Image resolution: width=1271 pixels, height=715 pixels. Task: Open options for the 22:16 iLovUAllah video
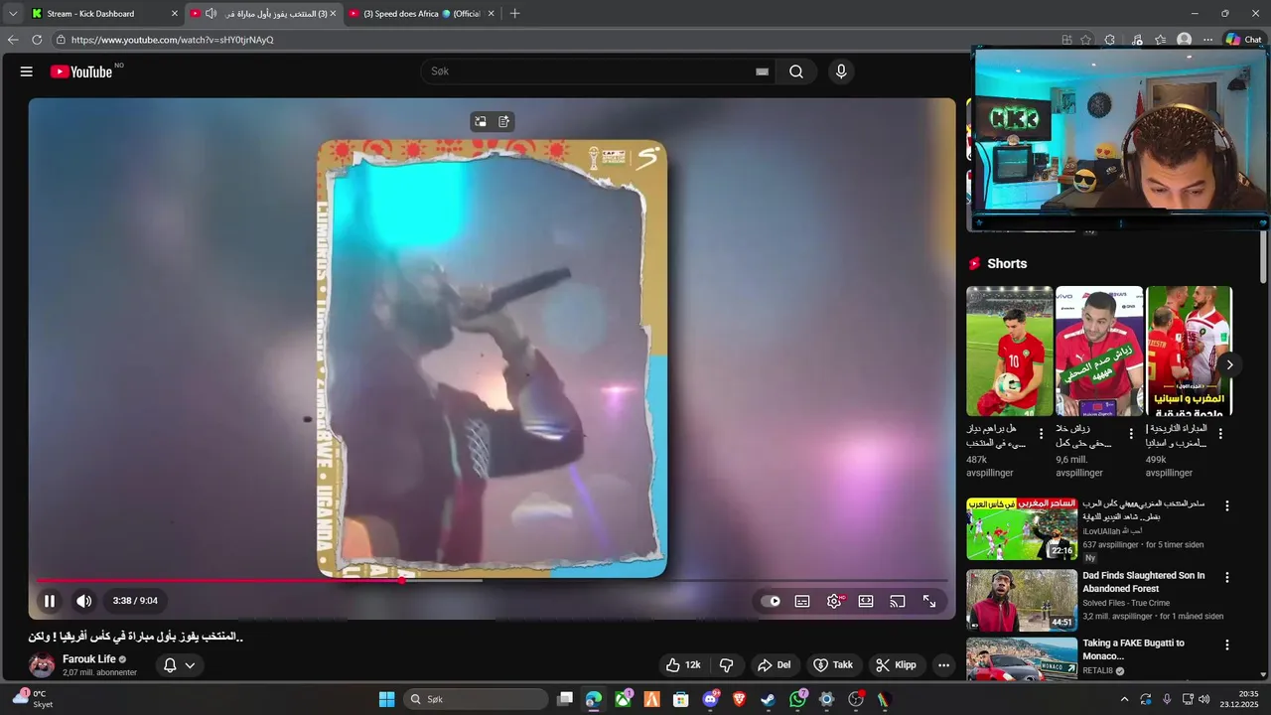[1226, 505]
